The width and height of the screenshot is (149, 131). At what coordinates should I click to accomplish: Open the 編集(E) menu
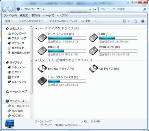tap(24, 16)
